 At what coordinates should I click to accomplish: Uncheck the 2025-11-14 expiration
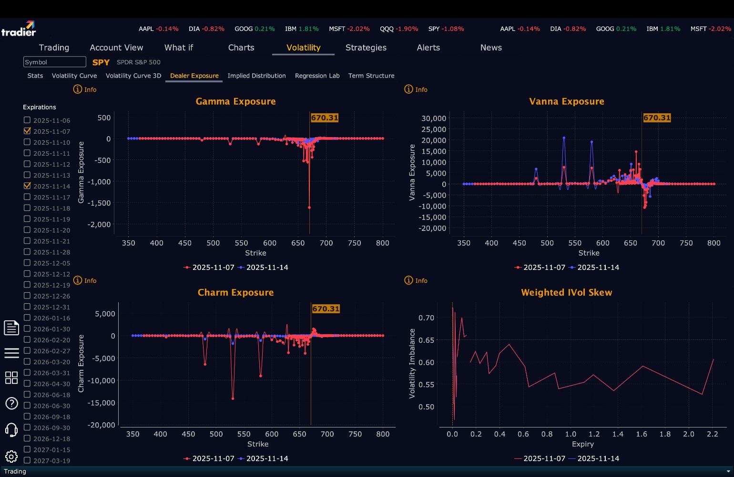(x=27, y=186)
